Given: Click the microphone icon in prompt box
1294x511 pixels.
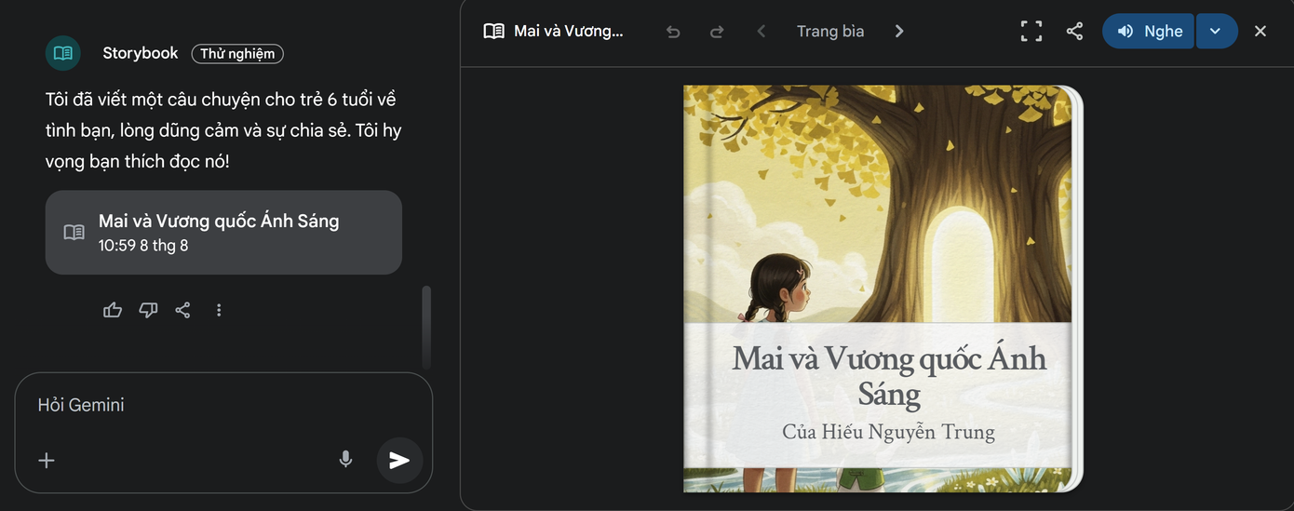Looking at the screenshot, I should pos(345,459).
